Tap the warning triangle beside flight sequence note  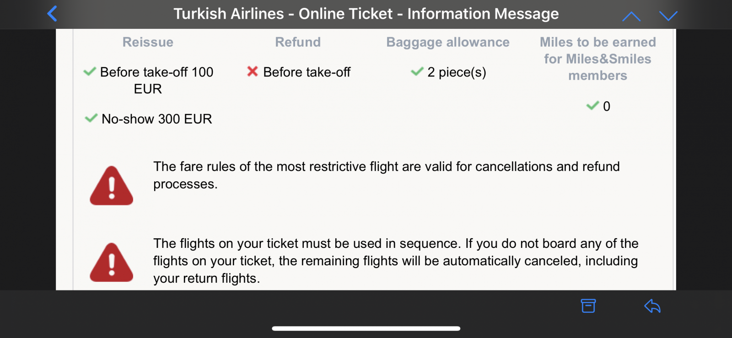click(x=112, y=262)
